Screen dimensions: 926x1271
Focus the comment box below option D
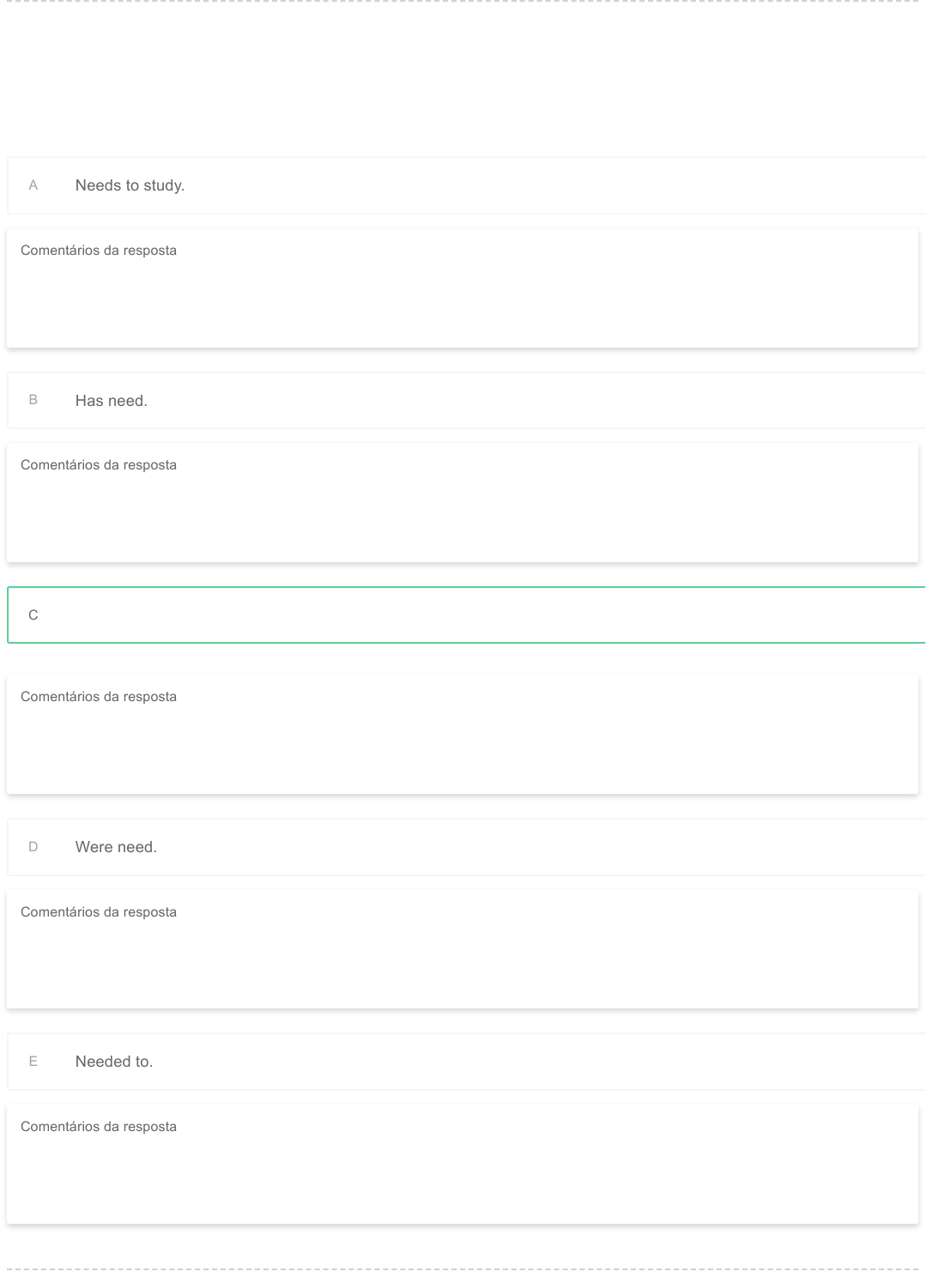pyautogui.click(x=463, y=961)
